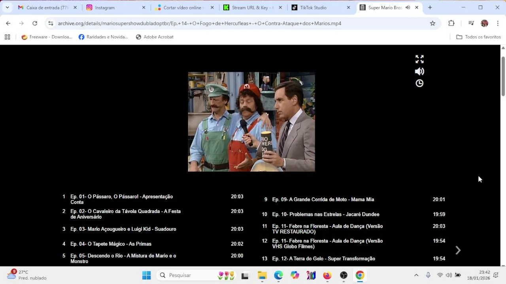Play Ep. 11 Versão TV RESTAURADO
Viewport: 506px width, 284px height.
(355, 229)
